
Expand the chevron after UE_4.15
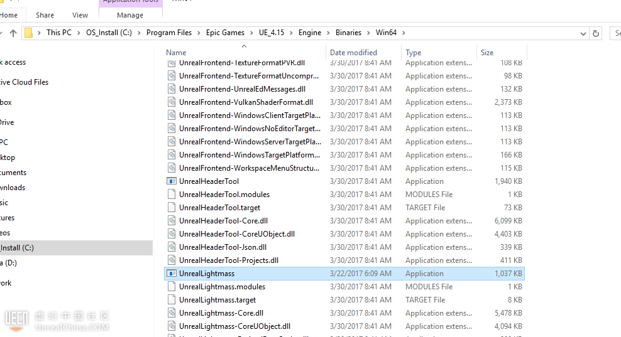pos(291,33)
